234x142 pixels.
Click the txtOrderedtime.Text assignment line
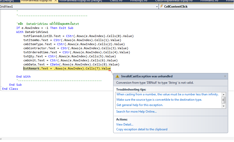point(77,52)
